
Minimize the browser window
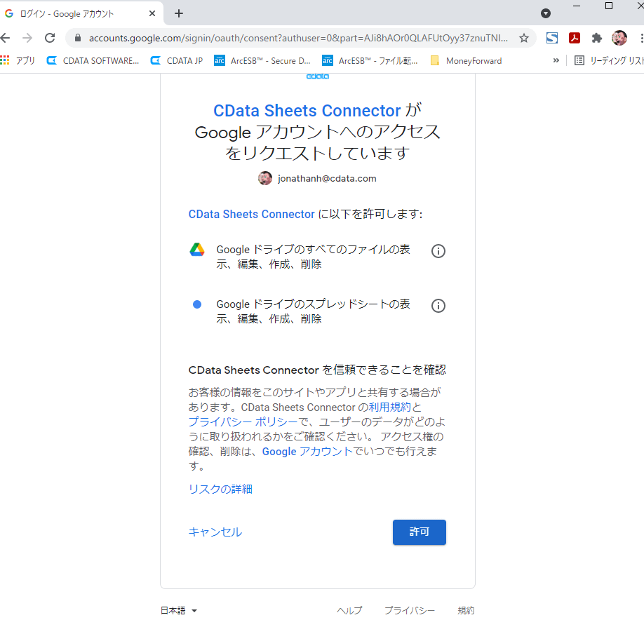coord(577,6)
